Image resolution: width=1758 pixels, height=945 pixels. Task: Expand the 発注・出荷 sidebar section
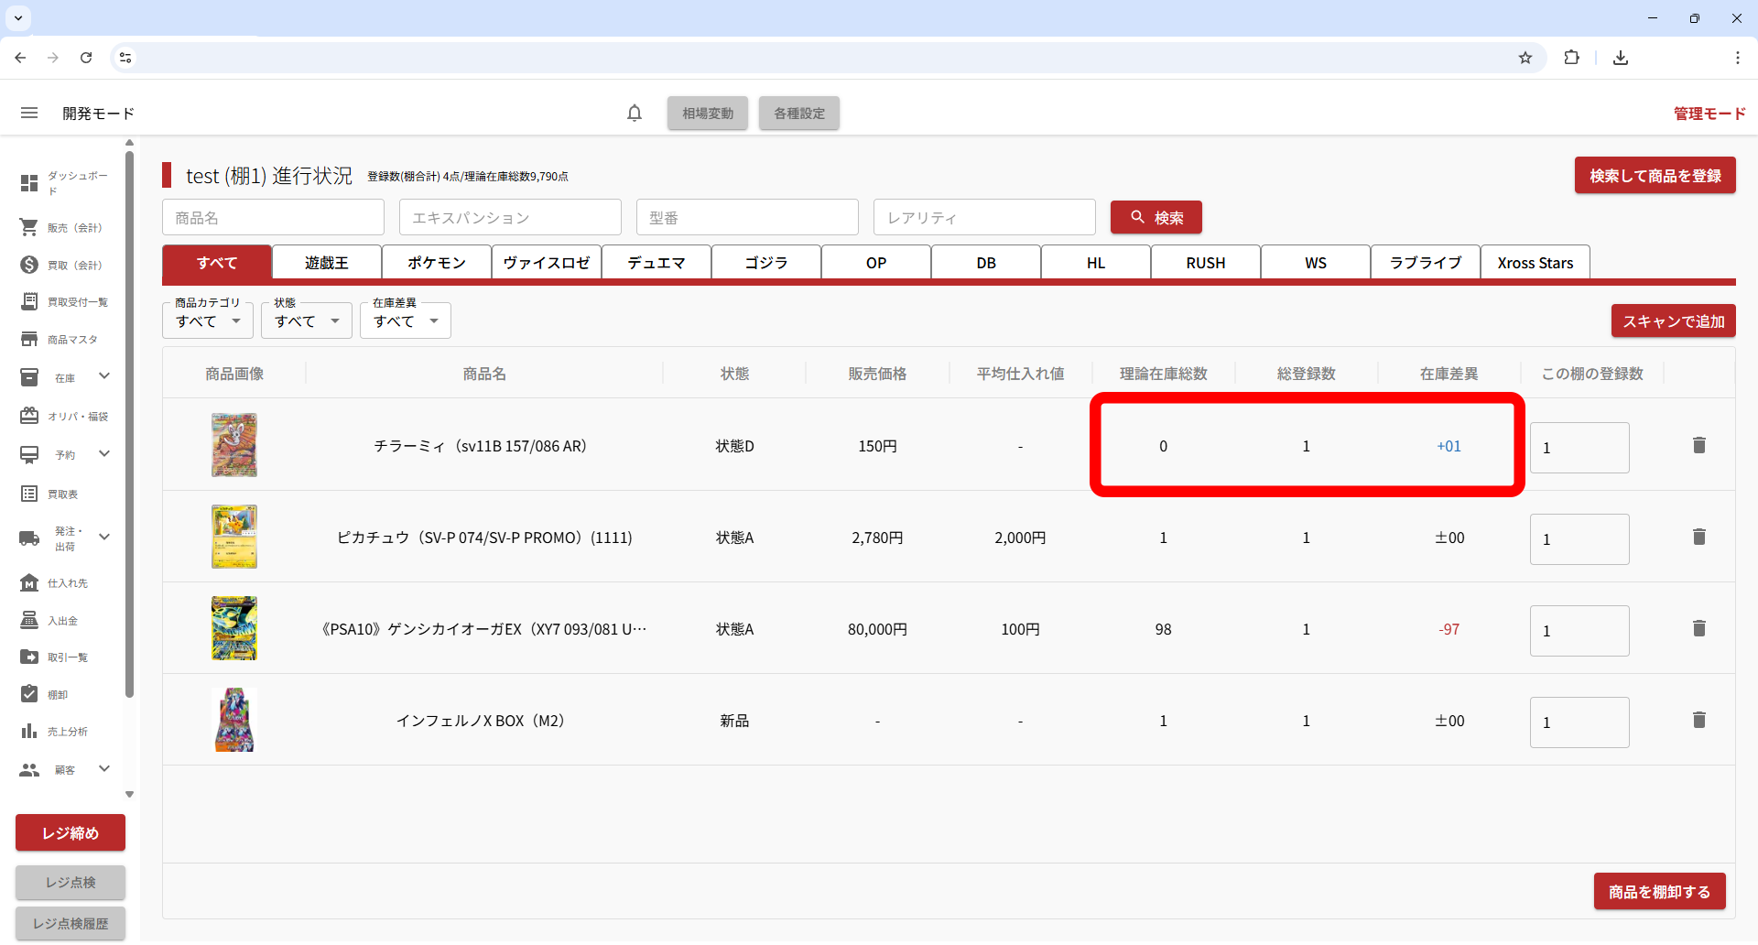104,538
